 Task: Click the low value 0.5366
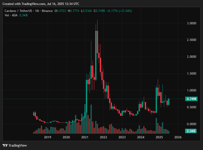click(x=87, y=11)
